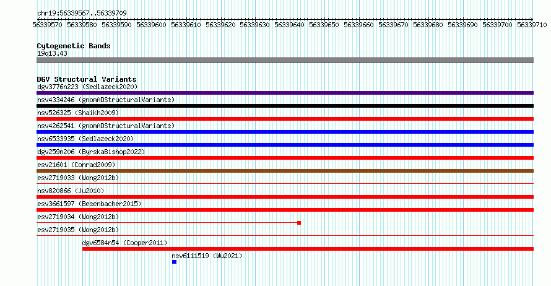Click ruler position 56339570
The width and height of the screenshot is (551, 286).
click(47, 25)
